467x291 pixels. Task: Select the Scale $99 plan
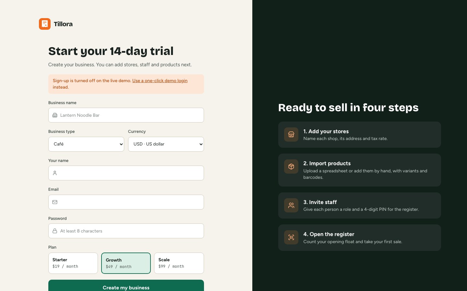179,263
